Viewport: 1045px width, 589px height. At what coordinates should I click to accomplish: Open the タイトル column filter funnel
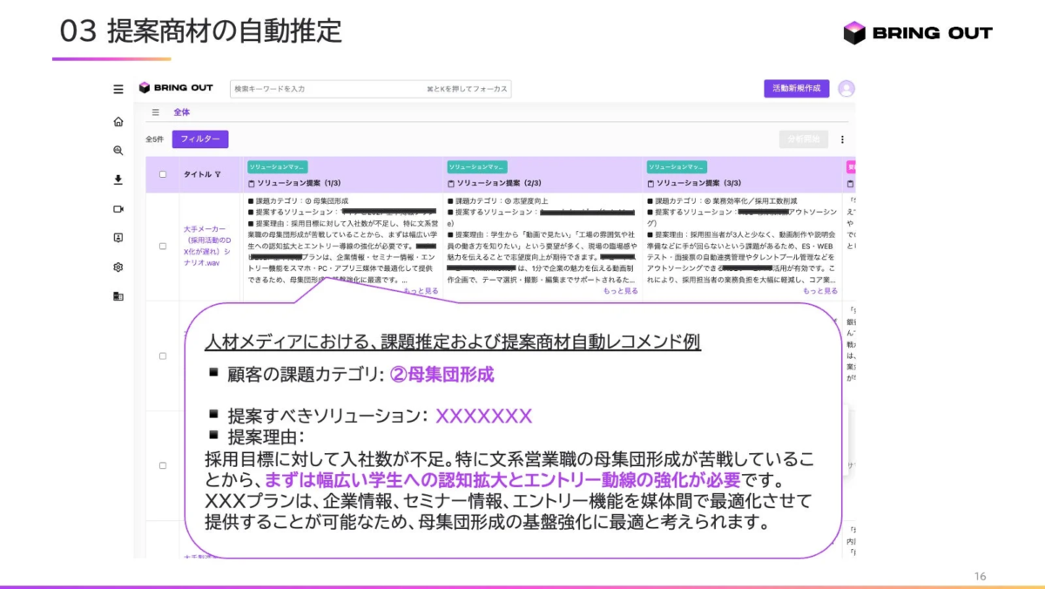219,174
